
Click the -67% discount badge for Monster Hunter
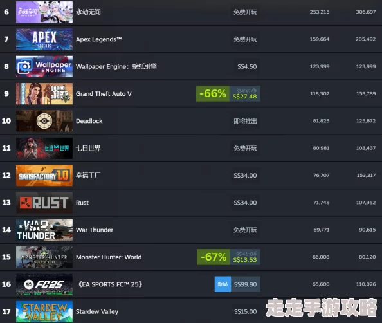click(x=213, y=257)
